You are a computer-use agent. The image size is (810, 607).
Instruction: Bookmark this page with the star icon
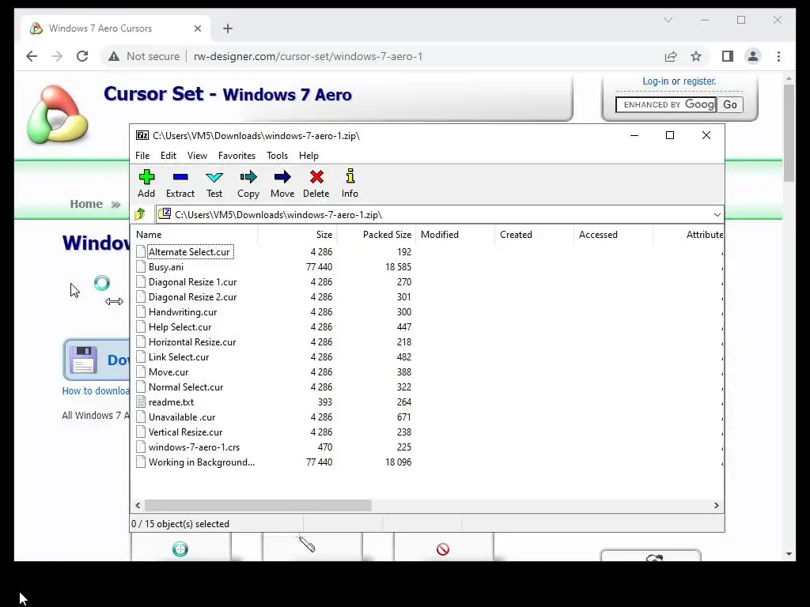coord(696,56)
